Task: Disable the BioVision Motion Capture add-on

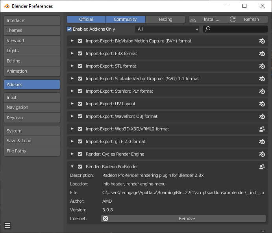Action: (x=80, y=41)
